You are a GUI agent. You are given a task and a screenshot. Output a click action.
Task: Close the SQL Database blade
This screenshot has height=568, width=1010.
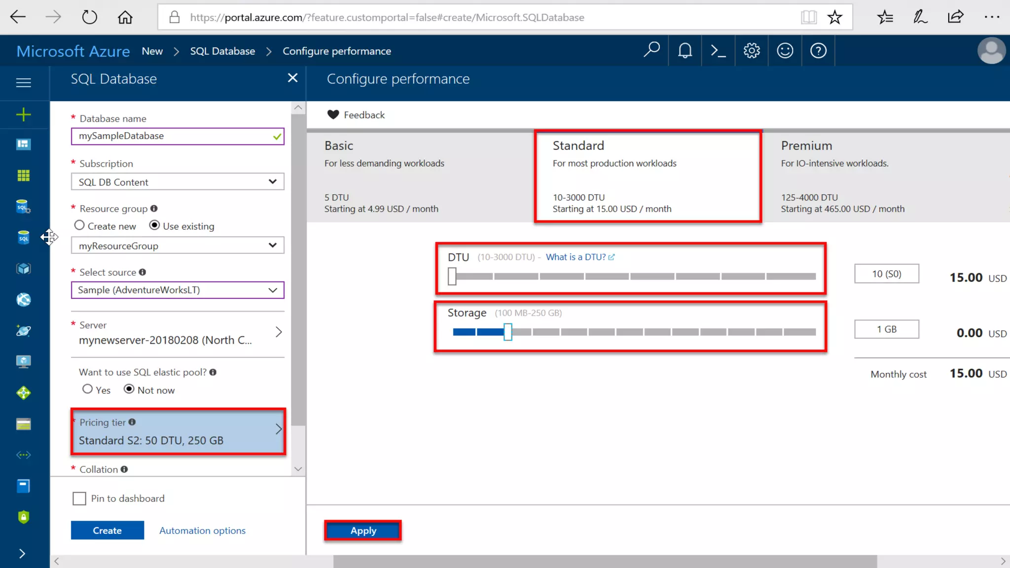pos(292,78)
